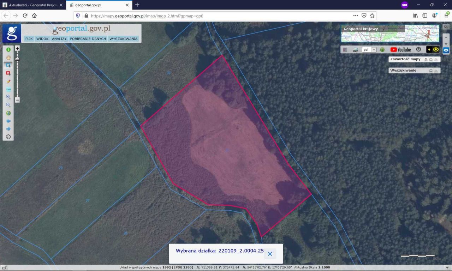The height and width of the screenshot is (271, 452).
Task: Click the Geoportal krajowy overview map
Action: pyautogui.click(x=390, y=33)
